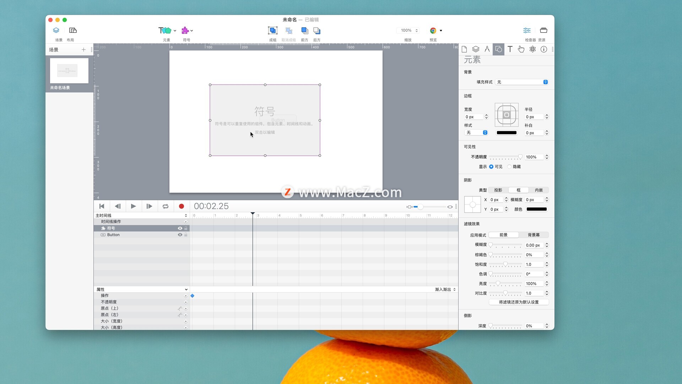This screenshot has height=384, width=682.
Task: Open Symbols menu dropdown arrow
Action: [191, 31]
